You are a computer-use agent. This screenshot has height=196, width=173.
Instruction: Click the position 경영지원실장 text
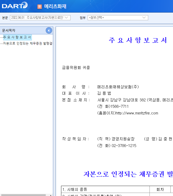pos(123,139)
